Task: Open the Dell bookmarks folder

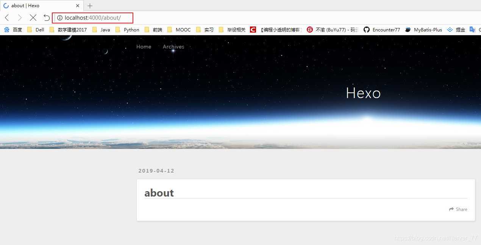Action: pyautogui.click(x=36, y=30)
